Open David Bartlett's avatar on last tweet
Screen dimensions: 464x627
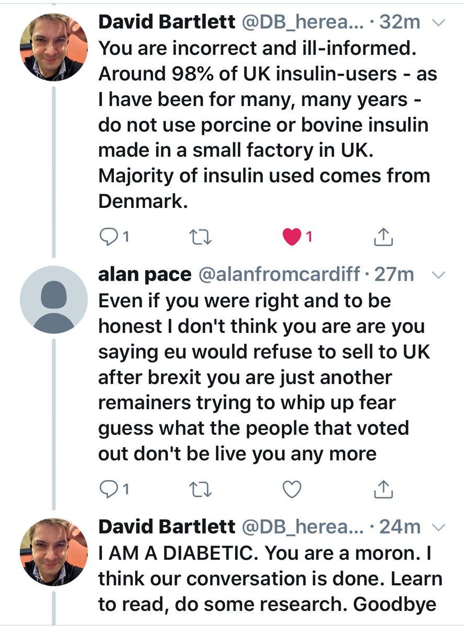[x=54, y=552]
